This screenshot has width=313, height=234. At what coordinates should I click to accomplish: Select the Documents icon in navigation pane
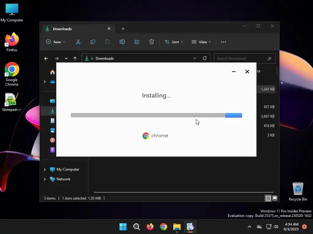(53, 121)
